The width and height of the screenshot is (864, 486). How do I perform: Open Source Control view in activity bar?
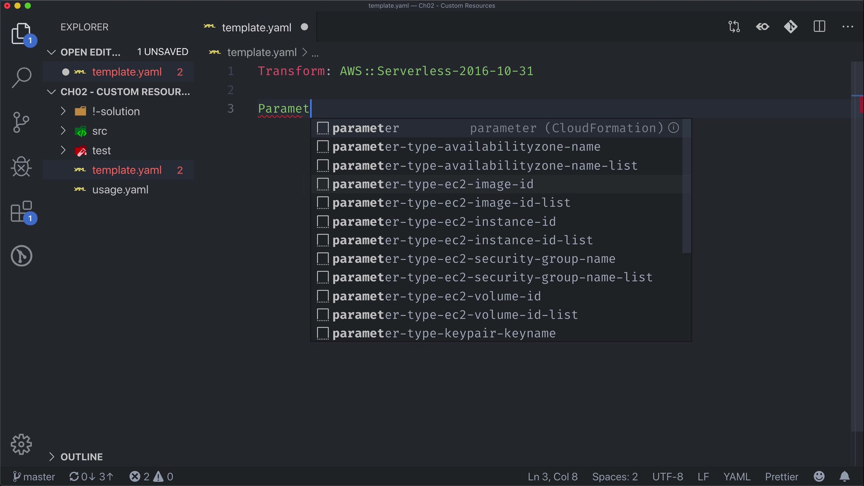(21, 122)
